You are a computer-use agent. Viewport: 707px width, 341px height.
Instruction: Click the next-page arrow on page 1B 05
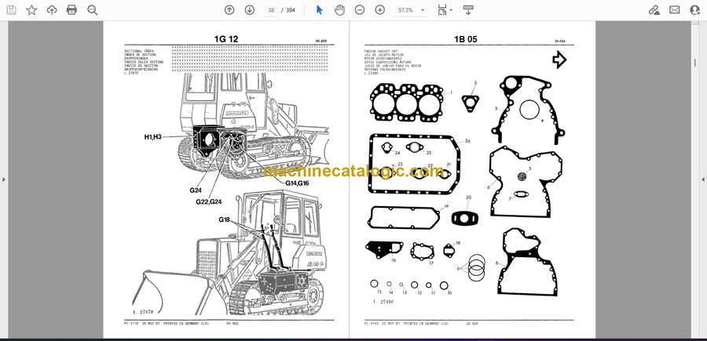[x=559, y=60]
